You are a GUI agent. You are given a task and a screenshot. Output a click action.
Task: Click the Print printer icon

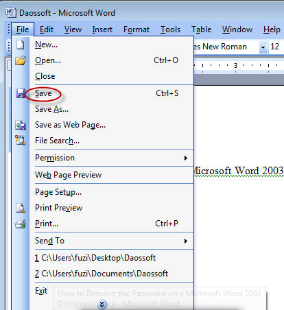21,224
